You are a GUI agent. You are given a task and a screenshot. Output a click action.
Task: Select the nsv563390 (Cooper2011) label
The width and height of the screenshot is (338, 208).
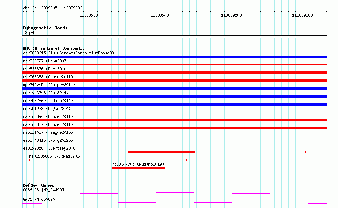(48, 116)
